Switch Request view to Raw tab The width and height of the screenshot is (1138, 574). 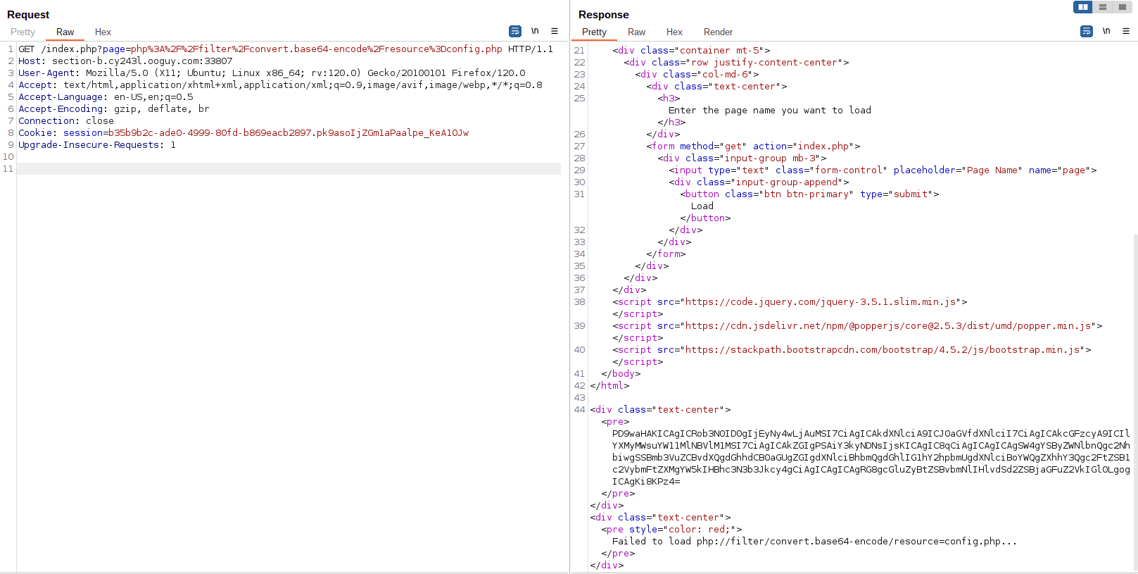click(x=65, y=32)
